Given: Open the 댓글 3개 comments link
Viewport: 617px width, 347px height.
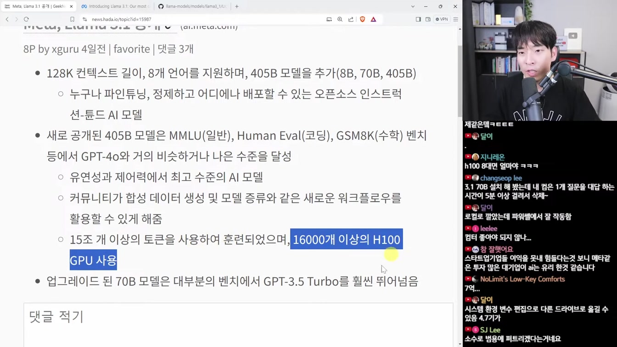Looking at the screenshot, I should point(175,49).
